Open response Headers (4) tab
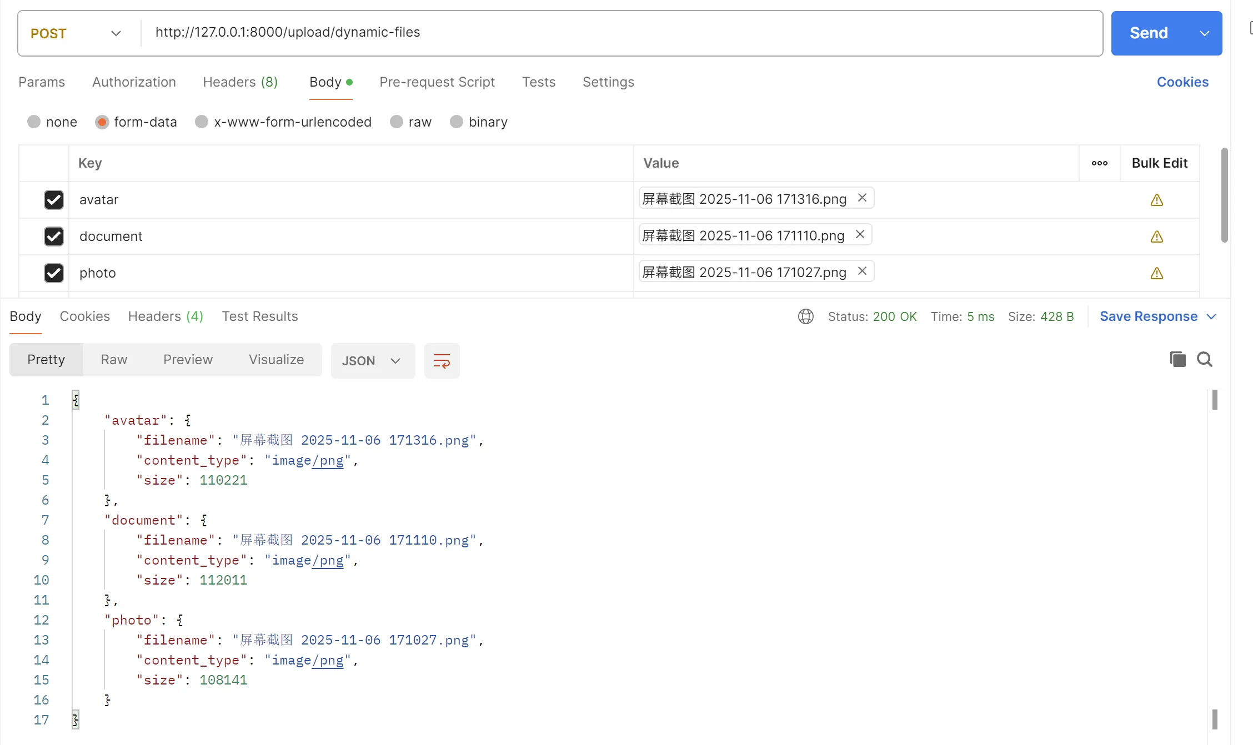1253x745 pixels. (166, 316)
